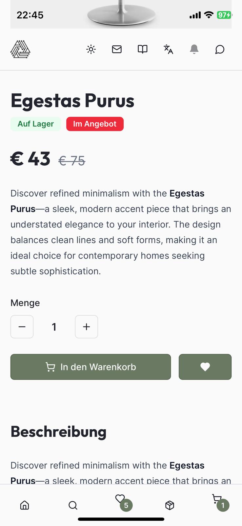Decrease quantity with the minus button
Image resolution: width=242 pixels, height=526 pixels.
pyautogui.click(x=22, y=327)
